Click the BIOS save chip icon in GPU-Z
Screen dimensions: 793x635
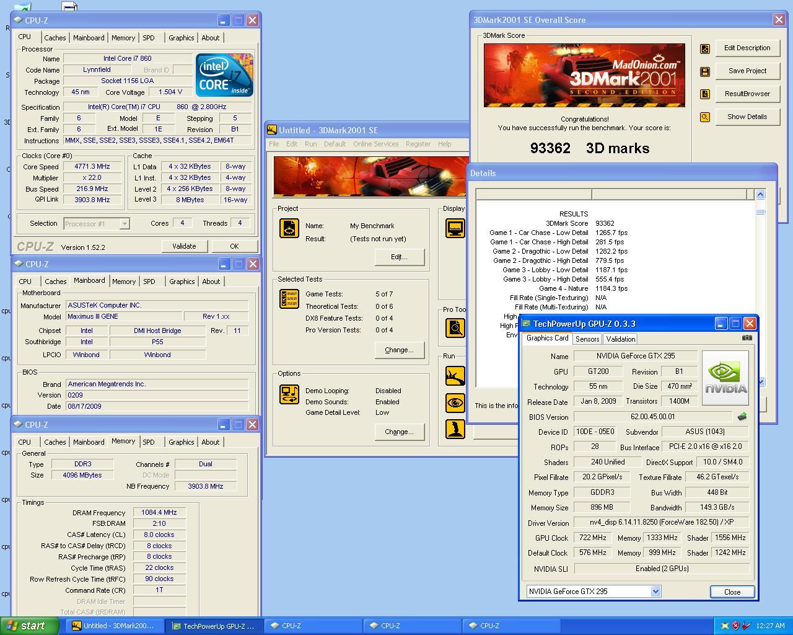coord(742,417)
